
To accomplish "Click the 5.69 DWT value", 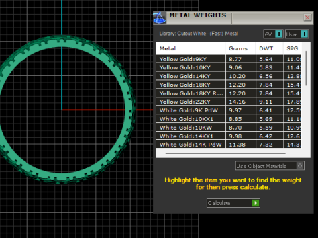I will 266,119.
